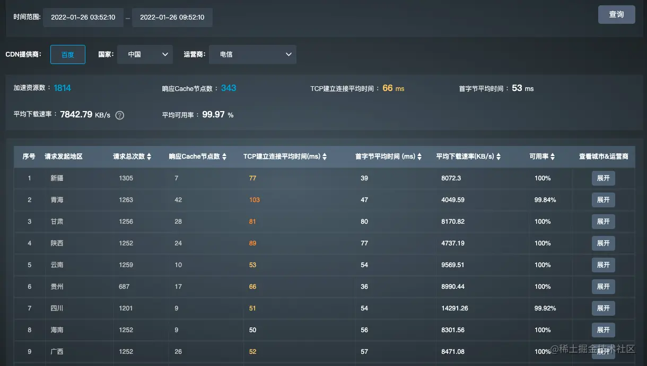Open the 运营商 dropdown showing 电信
This screenshot has width=647, height=366.
(252, 54)
